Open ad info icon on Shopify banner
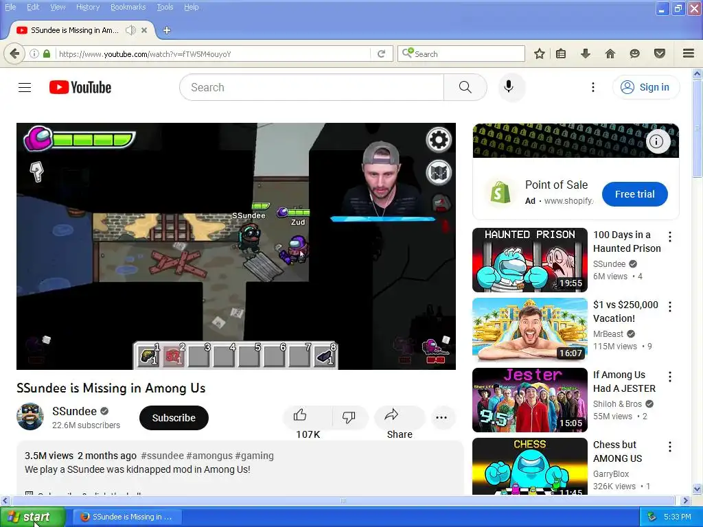703x527 pixels. [657, 141]
